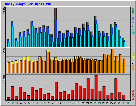Click the orange Sites bar for day 25

point(104,64)
